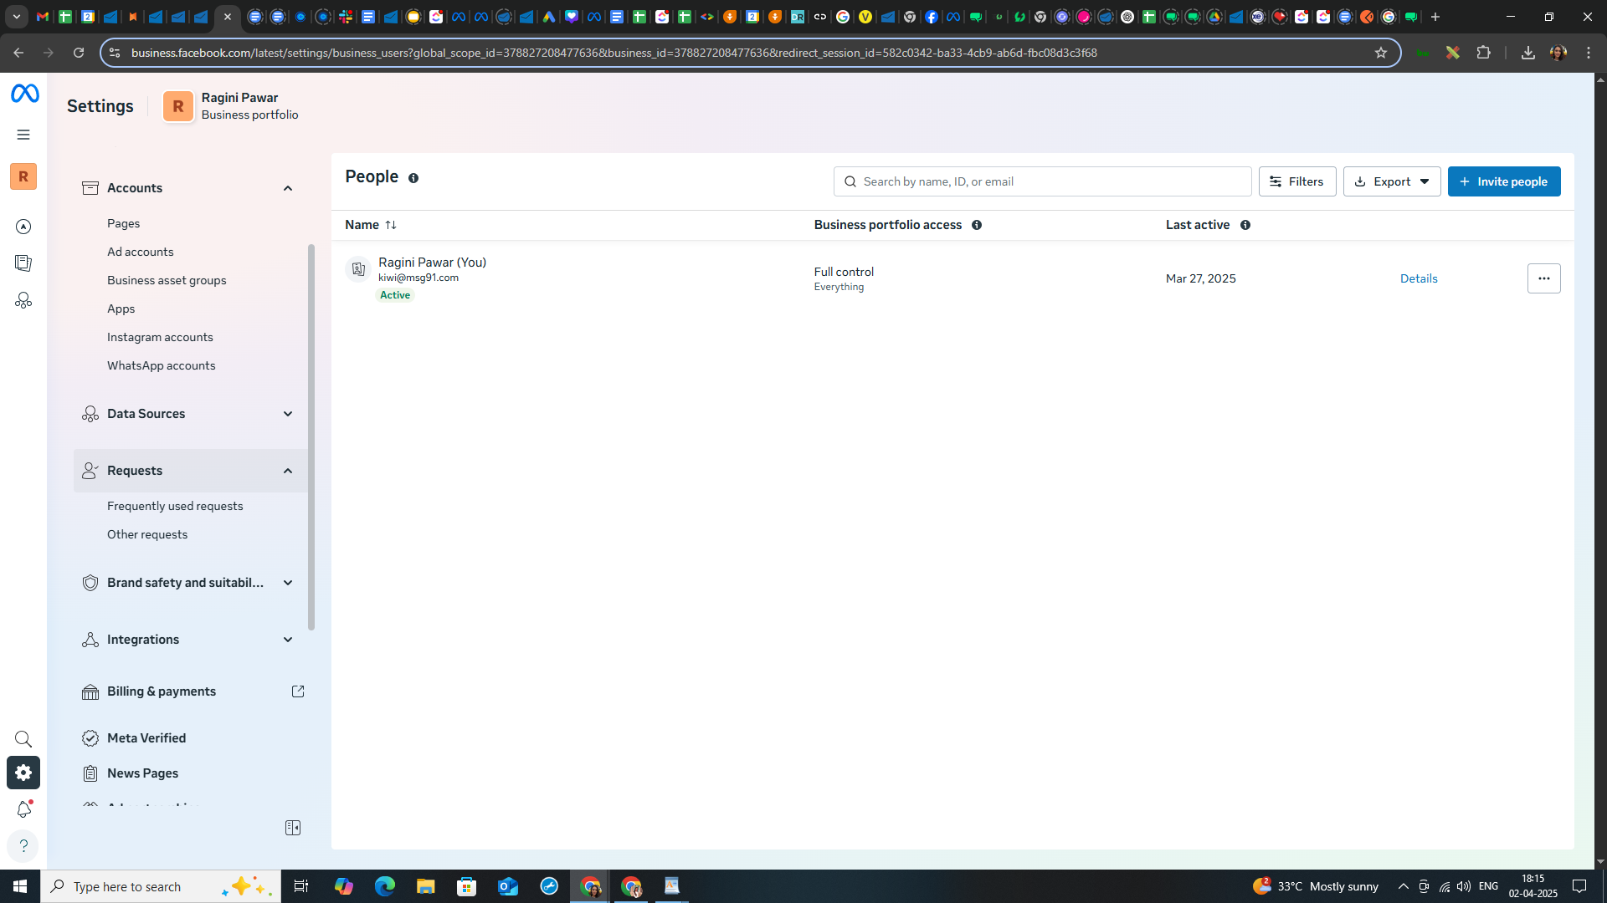Click the Billing & payments external link icon
Viewport: 1607px width, 903px height.
pos(298,691)
